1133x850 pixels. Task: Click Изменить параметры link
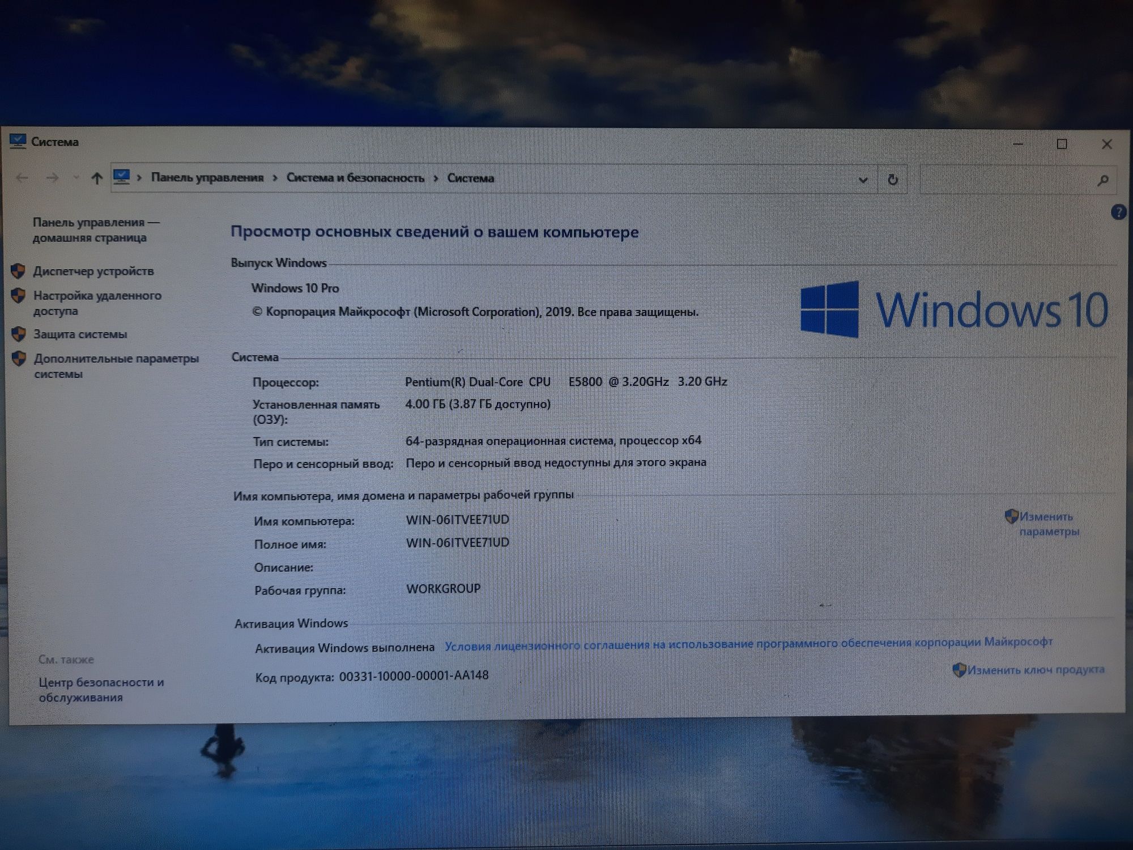click(x=1049, y=524)
